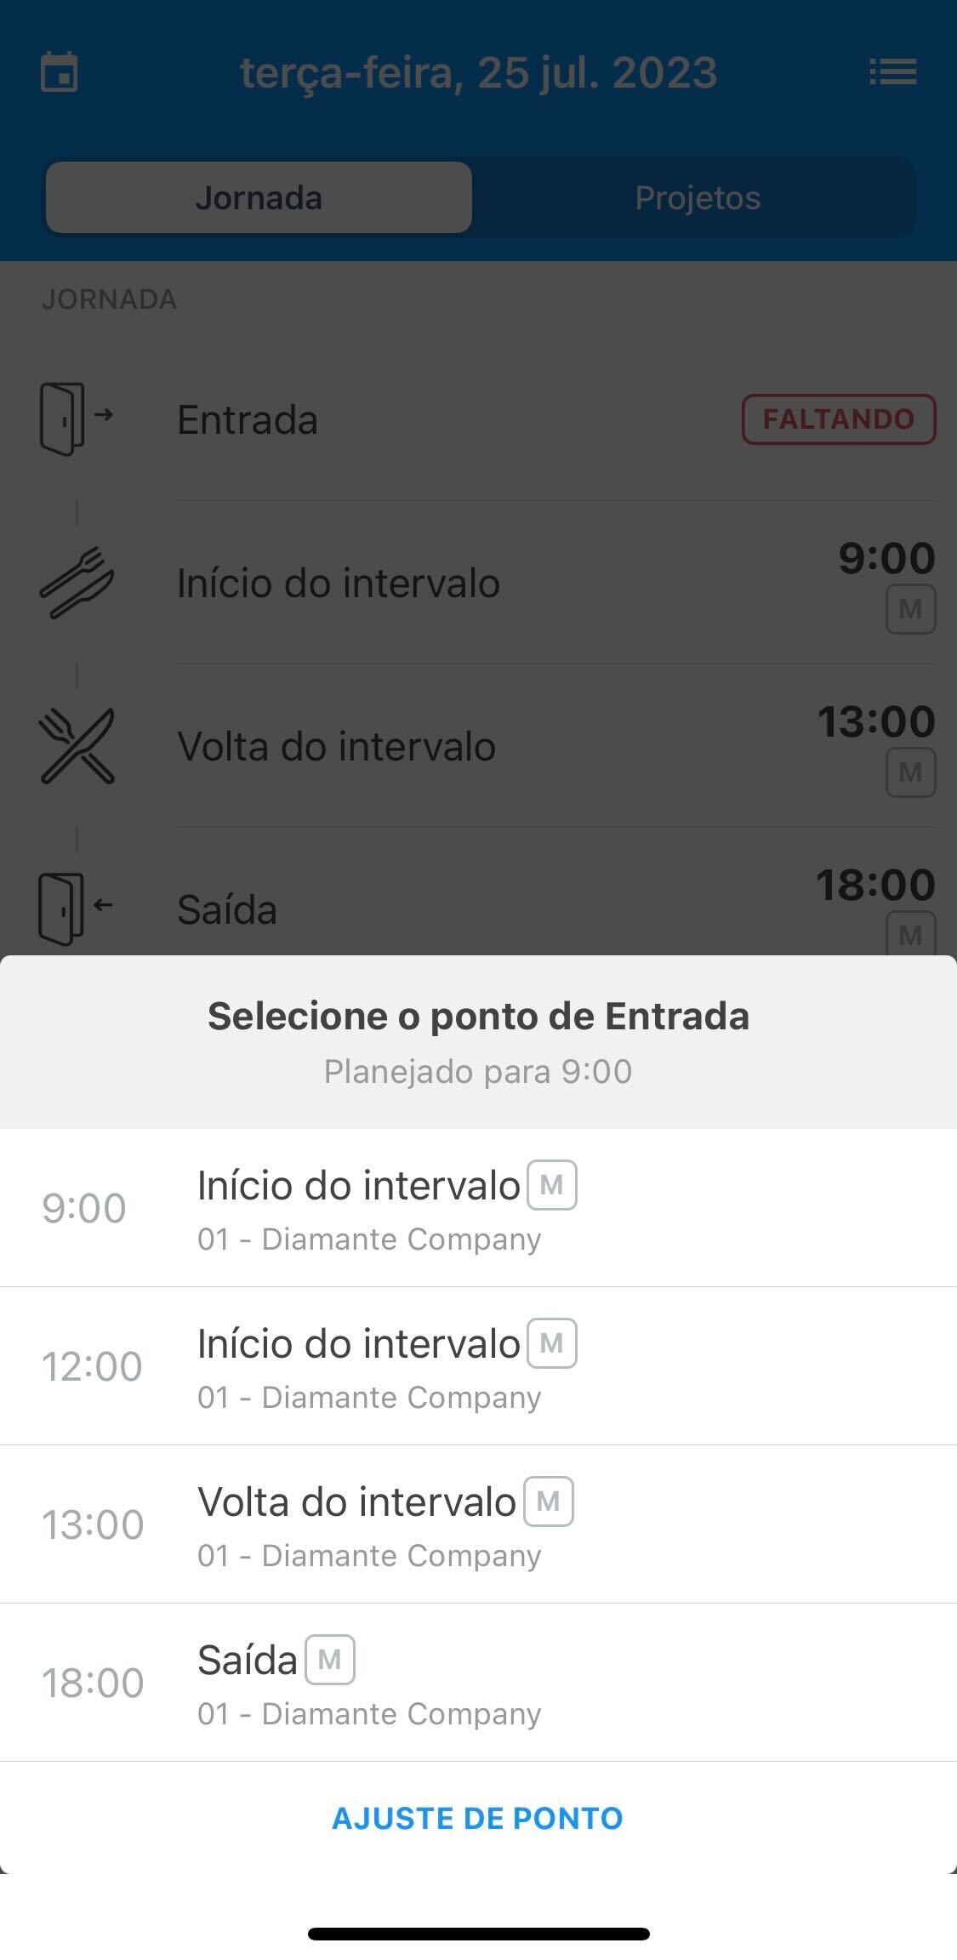Image resolution: width=957 pixels, height=1960 pixels.
Task: Tap the M badge under 13:00 time
Action: pos(910,772)
